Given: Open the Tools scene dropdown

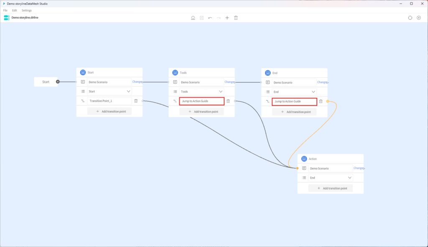Looking at the screenshot, I should (x=220, y=91).
